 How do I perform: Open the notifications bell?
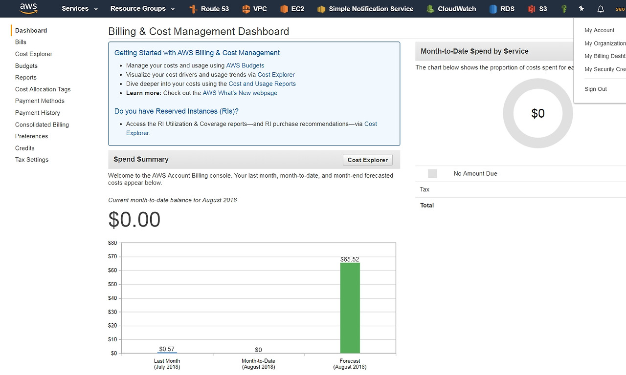(601, 9)
